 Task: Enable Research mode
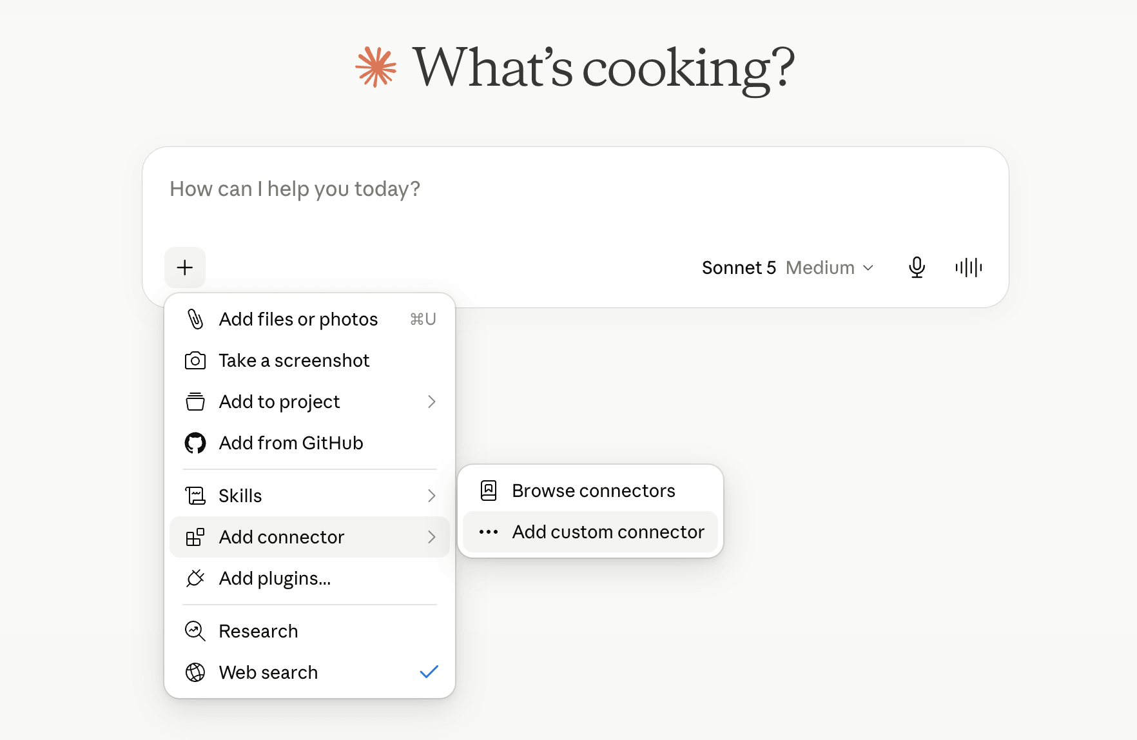click(x=310, y=631)
